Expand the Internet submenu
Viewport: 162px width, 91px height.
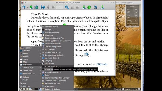[x=30, y=59]
